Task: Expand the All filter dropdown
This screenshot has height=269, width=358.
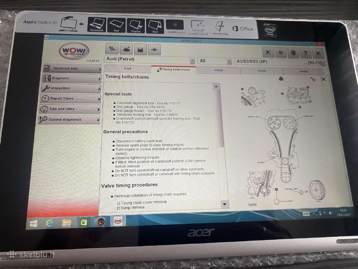Action: tap(229, 61)
